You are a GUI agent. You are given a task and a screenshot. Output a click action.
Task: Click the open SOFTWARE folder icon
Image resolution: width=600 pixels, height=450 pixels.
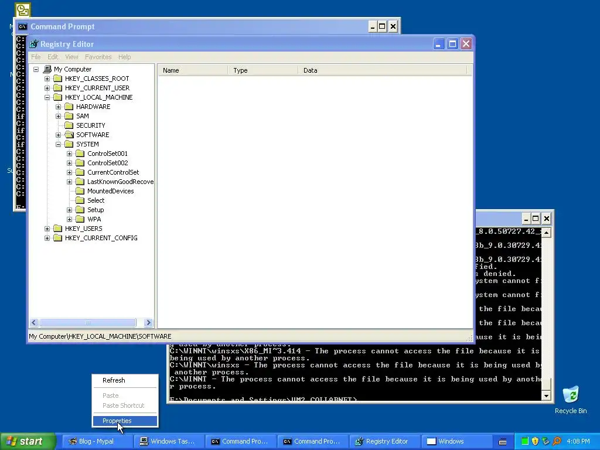click(69, 135)
